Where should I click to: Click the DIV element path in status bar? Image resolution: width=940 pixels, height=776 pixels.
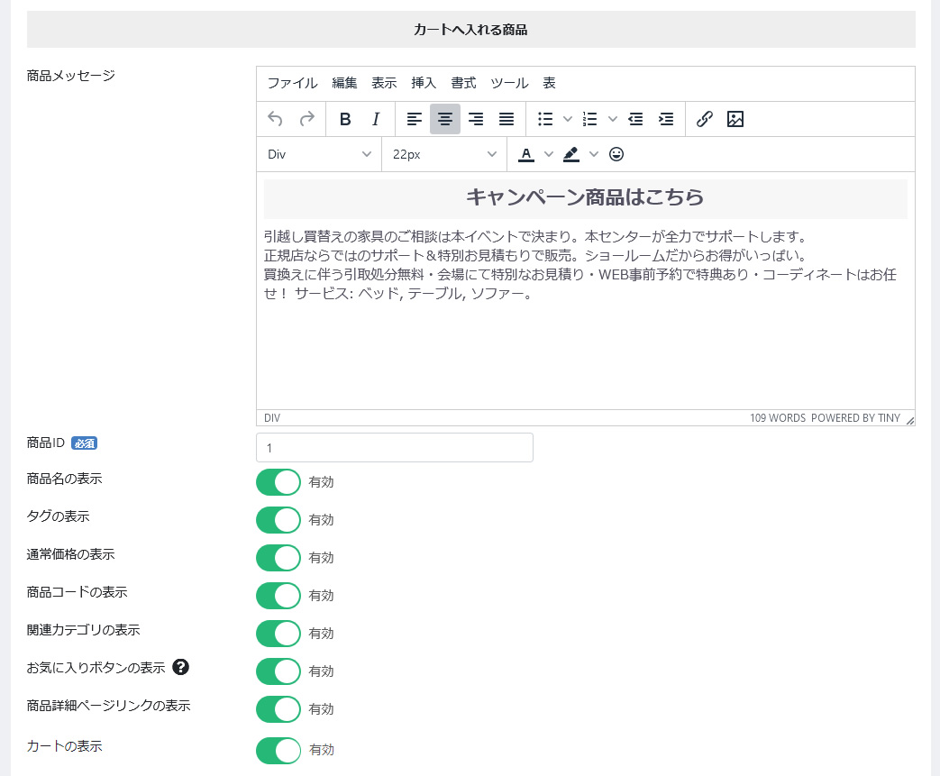pos(272,418)
